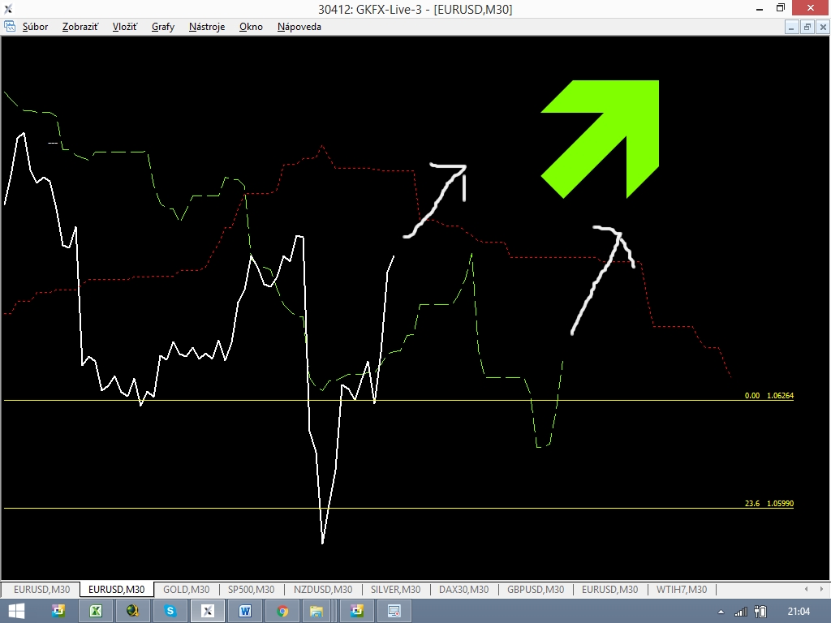Screen dimensions: 831x623
Task: Switch to the DAX30,M30 chart tab
Action: coord(463,589)
